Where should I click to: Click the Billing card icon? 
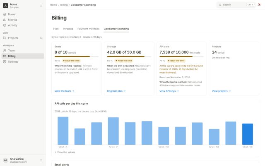(x=5, y=56)
